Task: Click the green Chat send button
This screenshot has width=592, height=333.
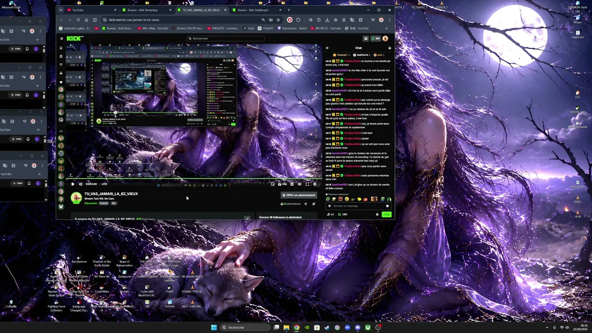Action: [387, 214]
